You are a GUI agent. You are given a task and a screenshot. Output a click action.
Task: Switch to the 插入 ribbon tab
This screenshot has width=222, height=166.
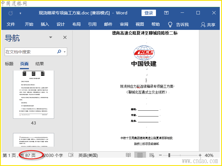click(x=45, y=24)
